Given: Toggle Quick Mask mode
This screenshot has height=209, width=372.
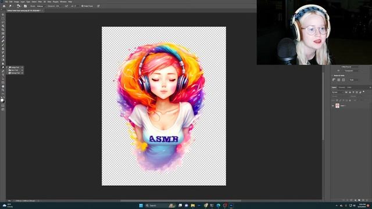Looking at the screenshot, I should coord(3,106).
